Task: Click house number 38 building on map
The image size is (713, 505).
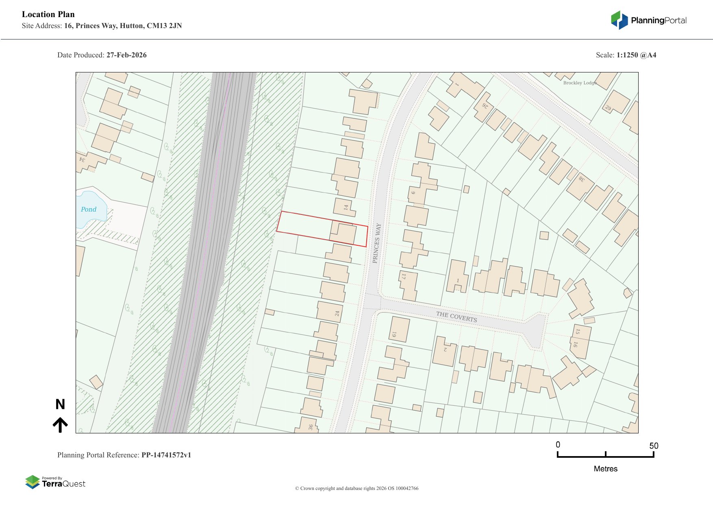Action: click(x=580, y=185)
